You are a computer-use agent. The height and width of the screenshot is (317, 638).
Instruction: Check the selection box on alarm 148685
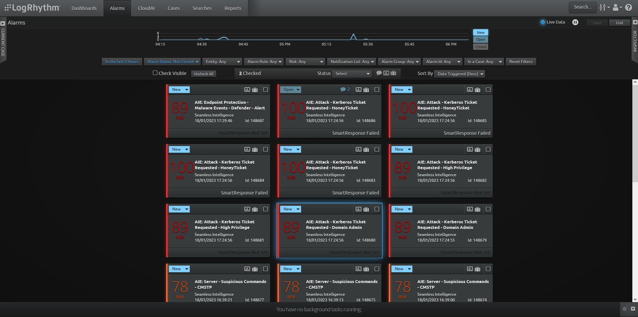pos(488,90)
